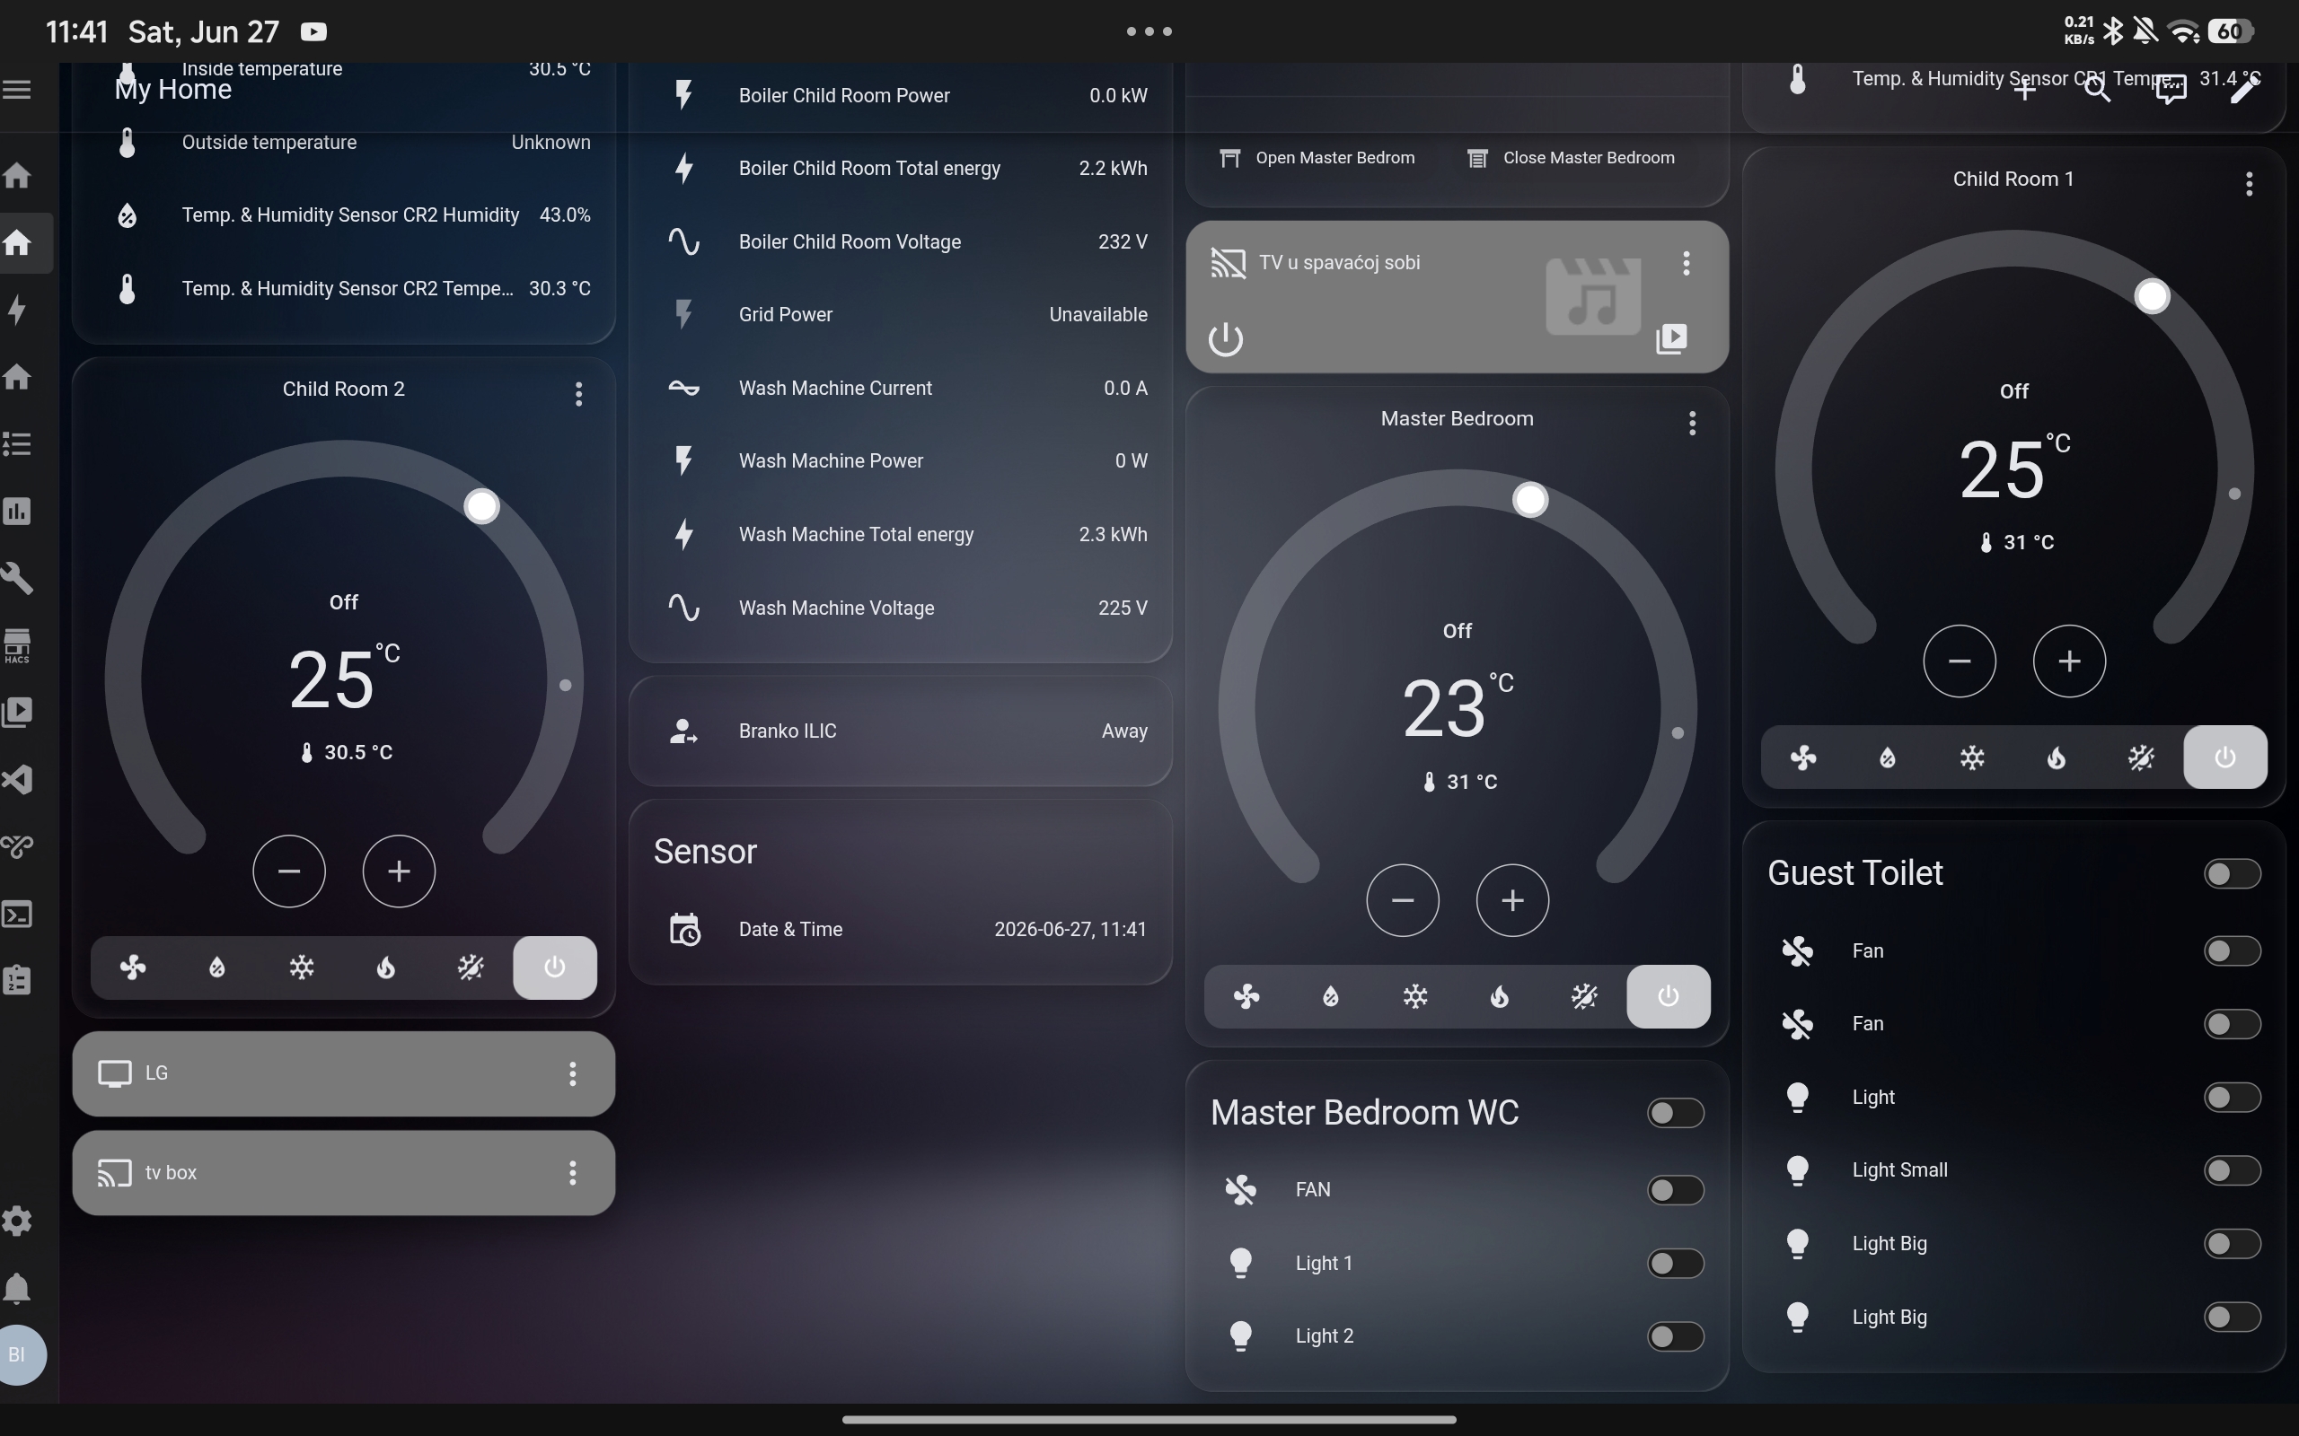Click the Child Room 2 temperature dial handle
Image resolution: width=2299 pixels, height=1436 pixels.
point(481,506)
